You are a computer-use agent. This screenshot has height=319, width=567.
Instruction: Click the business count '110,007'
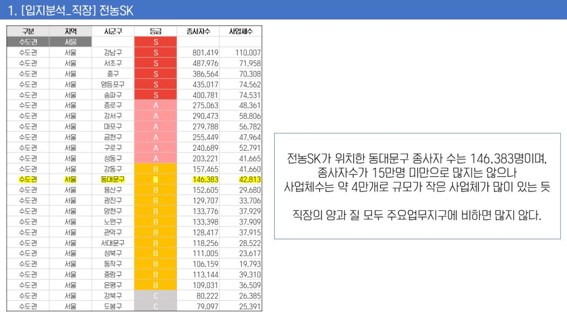(x=248, y=53)
